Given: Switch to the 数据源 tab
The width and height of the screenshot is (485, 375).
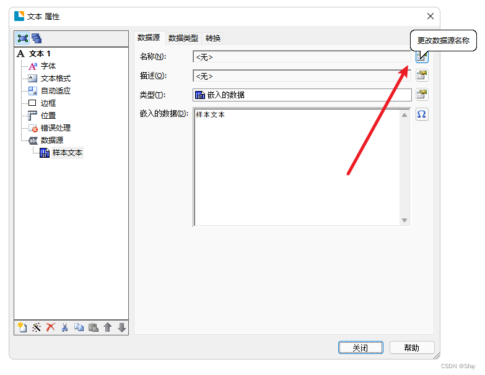Looking at the screenshot, I should (x=149, y=38).
